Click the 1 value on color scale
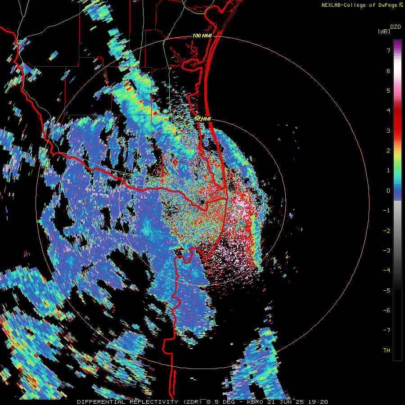The width and height of the screenshot is (405, 405). tap(388, 171)
